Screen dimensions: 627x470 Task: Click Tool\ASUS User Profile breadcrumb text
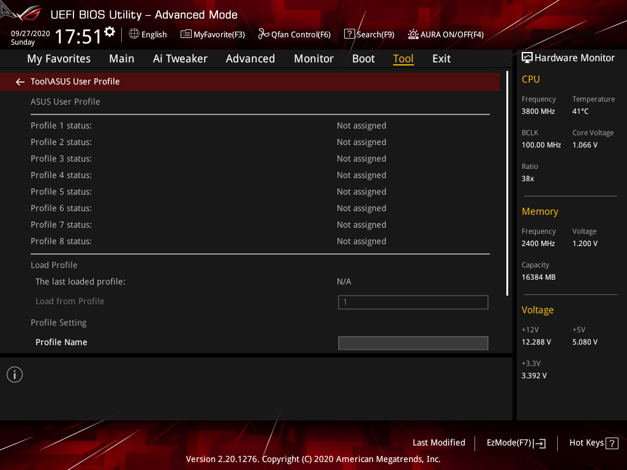pos(75,81)
